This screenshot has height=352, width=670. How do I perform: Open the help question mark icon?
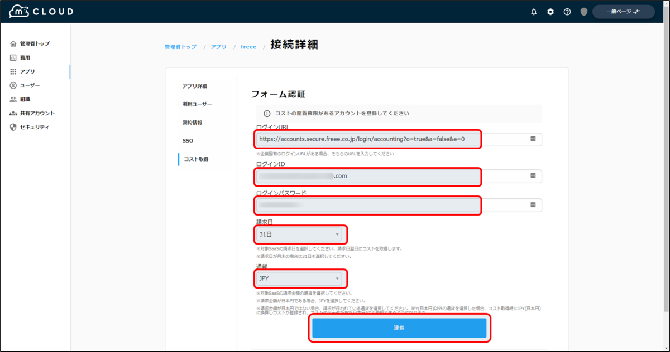point(567,12)
